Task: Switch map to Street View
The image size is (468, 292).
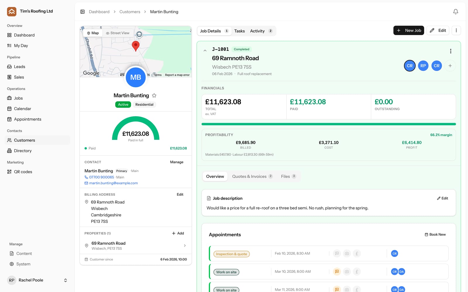Action: coord(118,33)
